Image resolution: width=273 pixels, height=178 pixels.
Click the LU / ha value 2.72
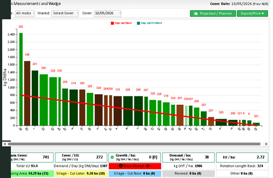click(260, 157)
